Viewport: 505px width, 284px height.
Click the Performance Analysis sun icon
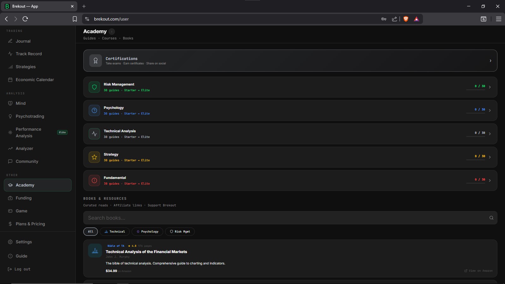pyautogui.click(x=10, y=133)
